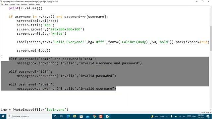Screen dimensions: 212x119
Task: Click the 'screen.config(bg="white")' line
Action: click(41, 33)
